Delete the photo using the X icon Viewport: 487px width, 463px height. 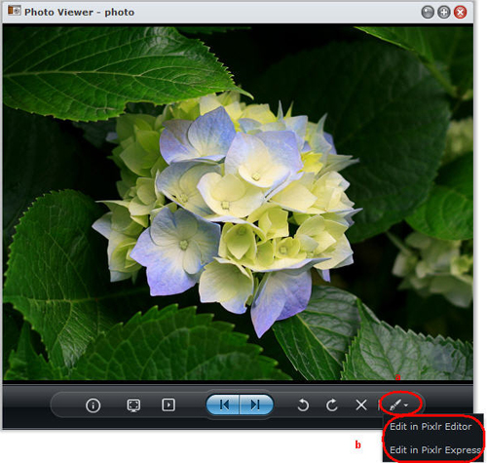(361, 405)
